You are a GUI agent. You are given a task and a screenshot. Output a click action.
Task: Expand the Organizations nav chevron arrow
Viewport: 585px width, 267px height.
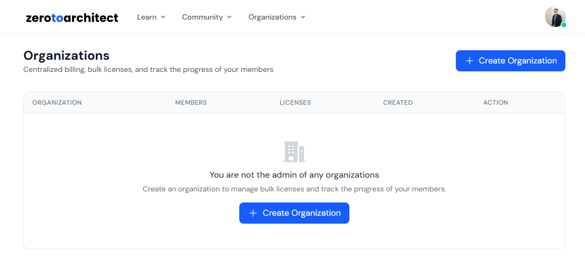click(303, 17)
